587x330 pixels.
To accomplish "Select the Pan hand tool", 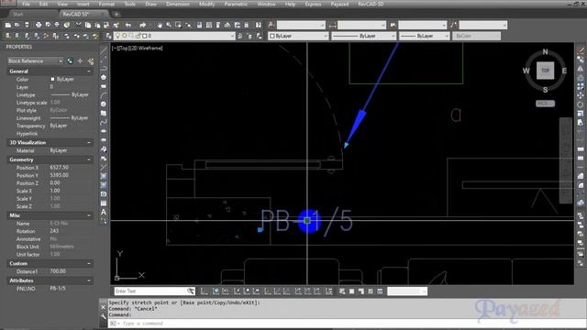I will [160, 25].
